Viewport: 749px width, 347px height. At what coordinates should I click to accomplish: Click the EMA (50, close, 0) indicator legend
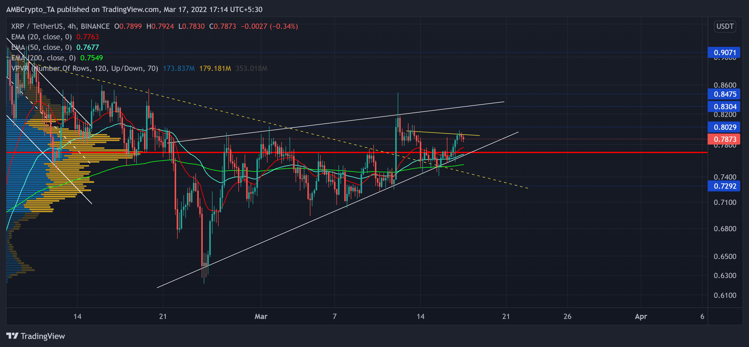pos(42,47)
